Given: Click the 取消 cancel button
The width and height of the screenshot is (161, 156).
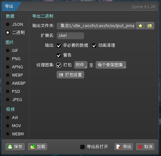Looking at the screenshot, I should click(145, 147).
